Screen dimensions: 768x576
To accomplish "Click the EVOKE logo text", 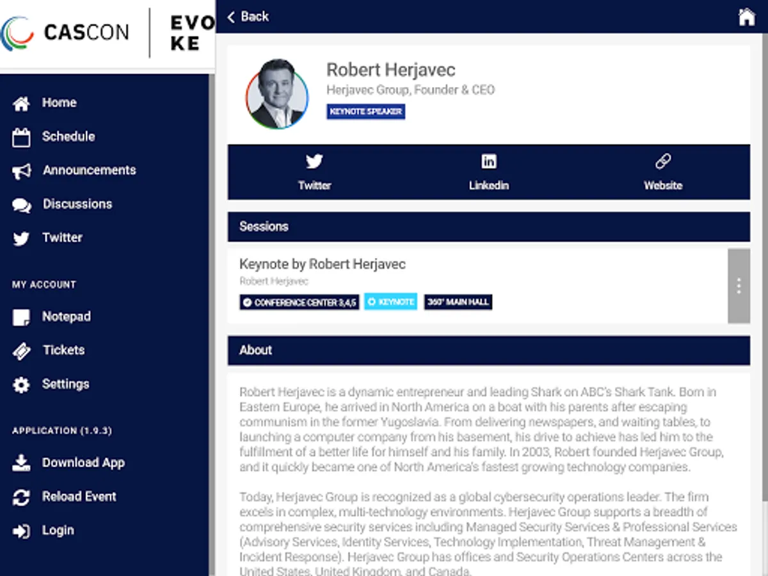I will (192, 33).
